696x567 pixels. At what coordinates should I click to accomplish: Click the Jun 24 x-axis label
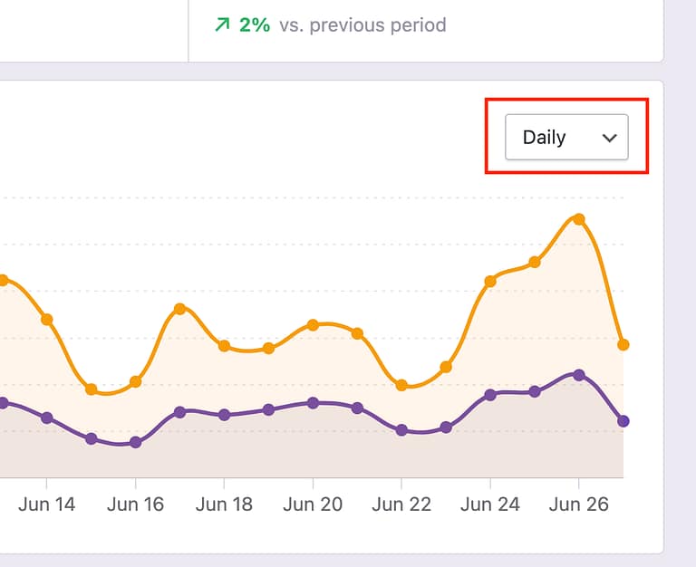490,505
